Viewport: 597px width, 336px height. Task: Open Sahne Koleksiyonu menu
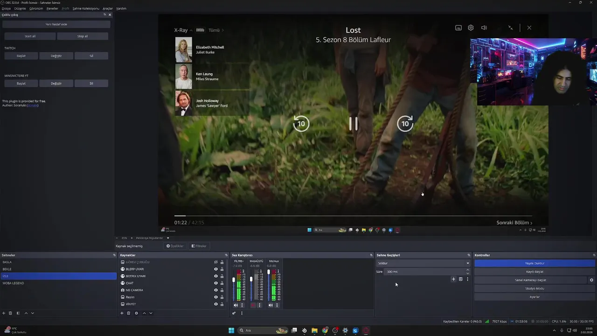pyautogui.click(x=86, y=8)
